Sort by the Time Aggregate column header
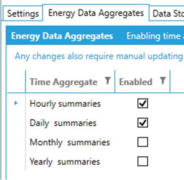184x180 pixels. [63, 82]
